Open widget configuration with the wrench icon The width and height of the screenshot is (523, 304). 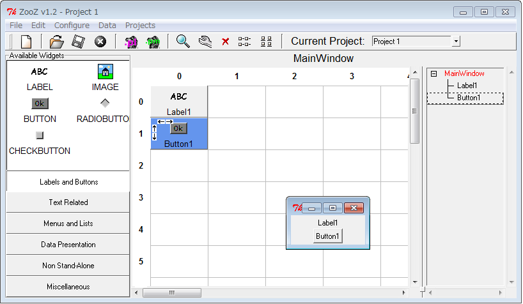(x=205, y=42)
